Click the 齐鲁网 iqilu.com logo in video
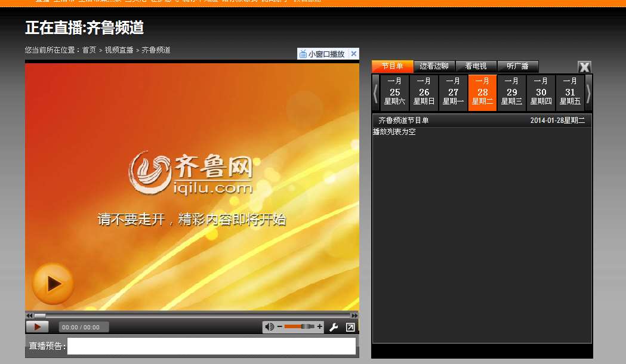 pos(191,173)
